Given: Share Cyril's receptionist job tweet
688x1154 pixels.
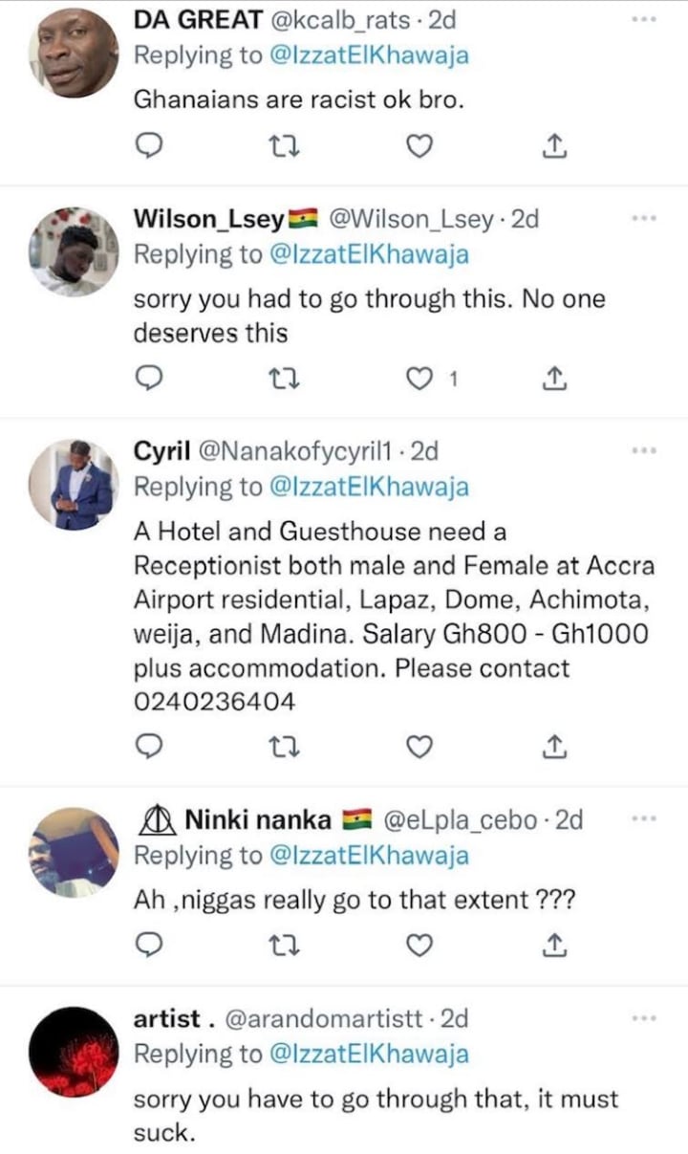Looking at the screenshot, I should point(555,746).
